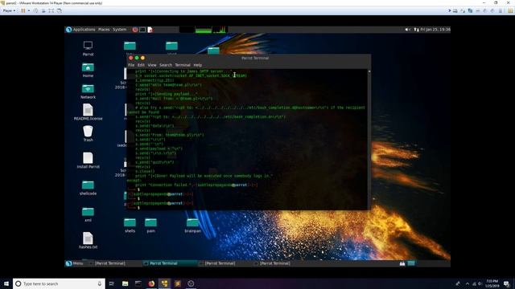Screen dimensions: 515x289
Task: Click the VMware message log icon at far right
Action: pyautogui.click(x=510, y=10)
